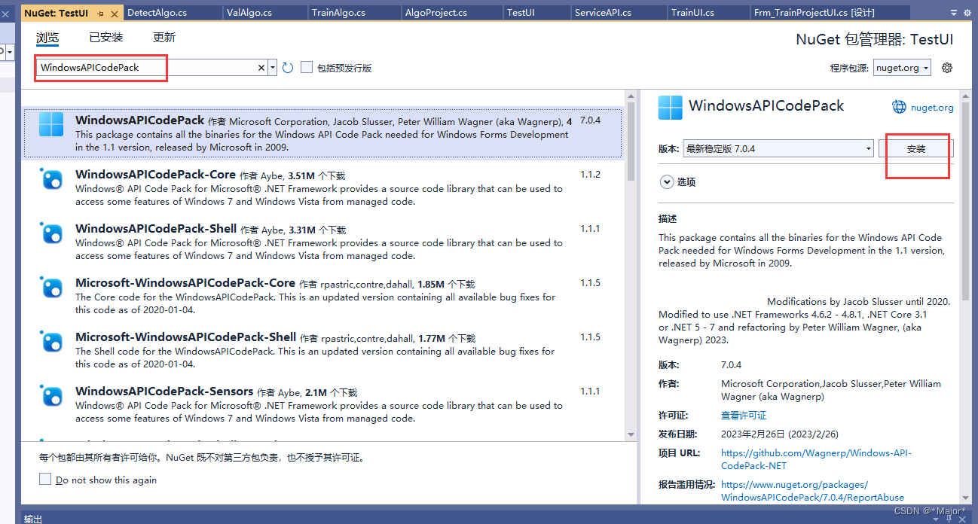This screenshot has height=524, width=978.
Task: Click the 安装 install button
Action: click(x=916, y=148)
